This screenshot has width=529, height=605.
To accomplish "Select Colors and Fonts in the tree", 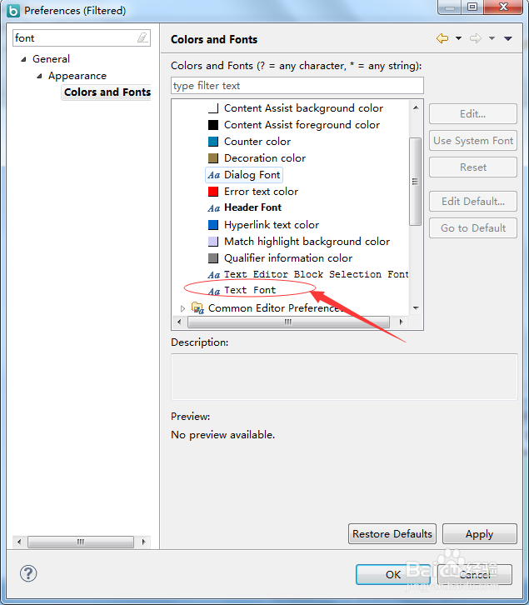I will (107, 92).
